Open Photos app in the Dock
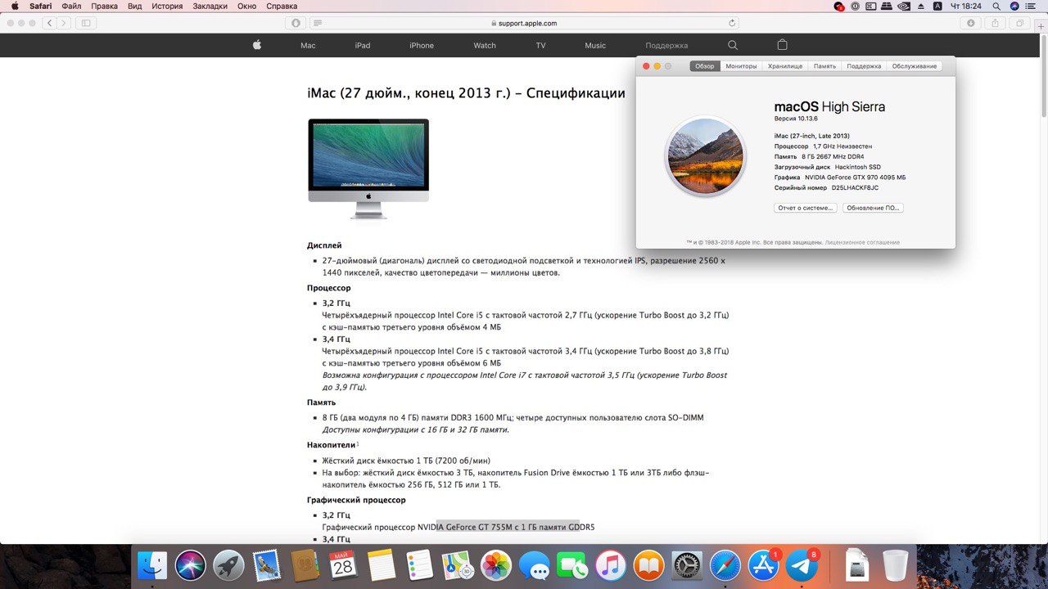Screen dimensions: 1048x589 [496, 565]
